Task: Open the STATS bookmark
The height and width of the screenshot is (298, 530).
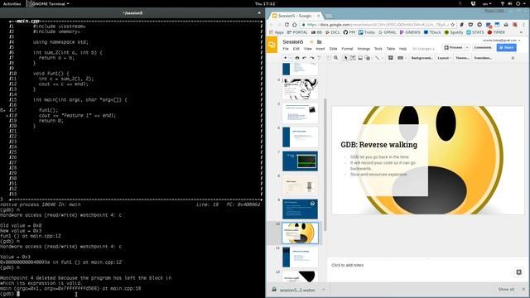Action: point(475,32)
